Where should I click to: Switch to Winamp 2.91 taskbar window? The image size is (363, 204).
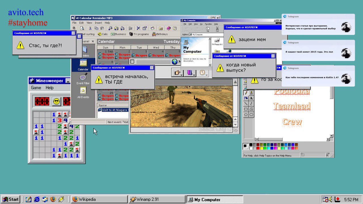tap(157, 199)
